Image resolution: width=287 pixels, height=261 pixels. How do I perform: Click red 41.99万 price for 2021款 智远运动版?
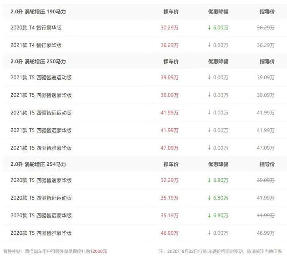169,113
